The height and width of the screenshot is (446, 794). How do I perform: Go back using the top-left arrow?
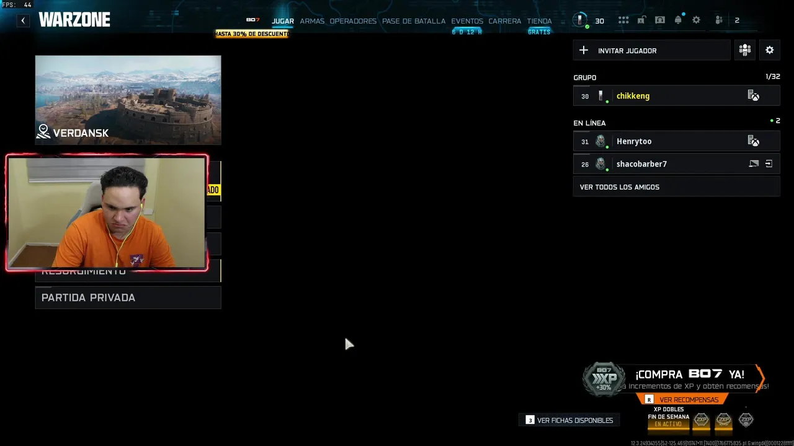click(23, 20)
